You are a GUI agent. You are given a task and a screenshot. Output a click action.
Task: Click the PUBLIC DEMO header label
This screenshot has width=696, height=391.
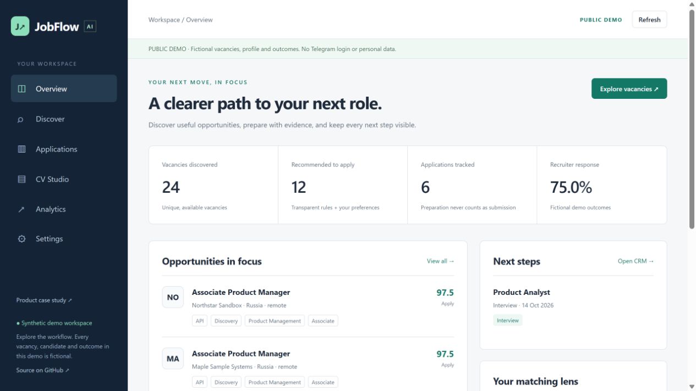[x=601, y=20]
